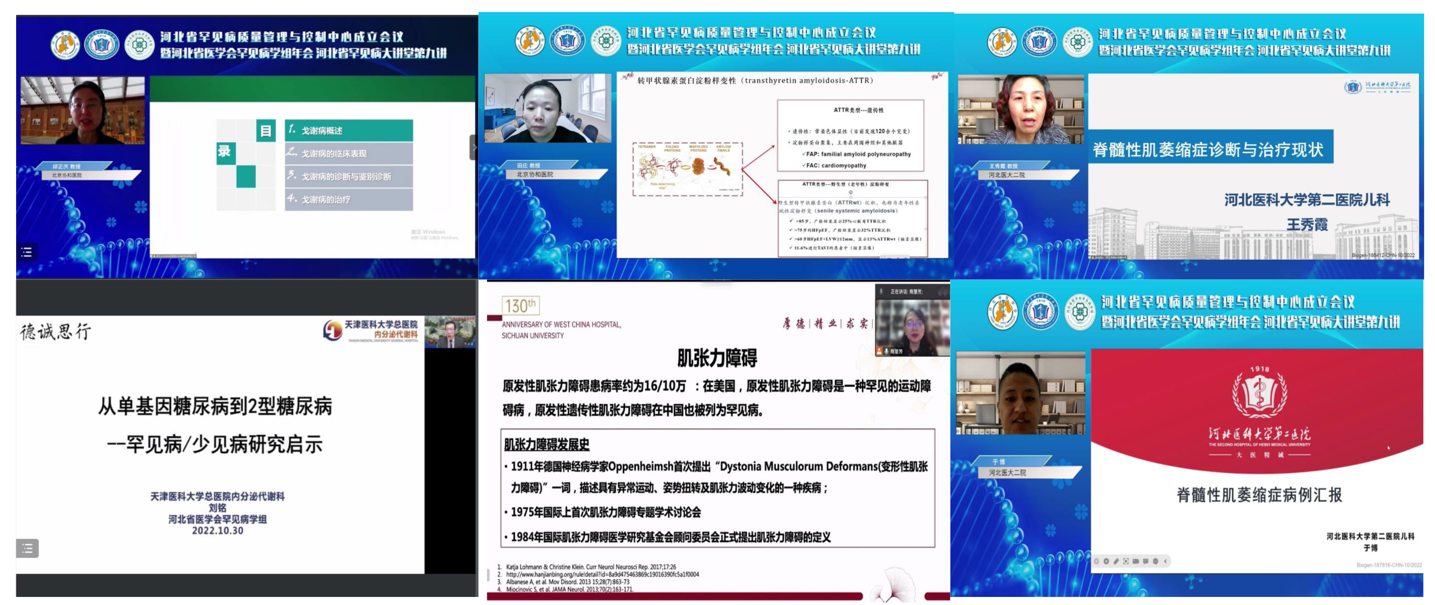1435x605 pixels.
Task: Collapse the presentation toolbar with left chevron
Action: pos(1165,561)
